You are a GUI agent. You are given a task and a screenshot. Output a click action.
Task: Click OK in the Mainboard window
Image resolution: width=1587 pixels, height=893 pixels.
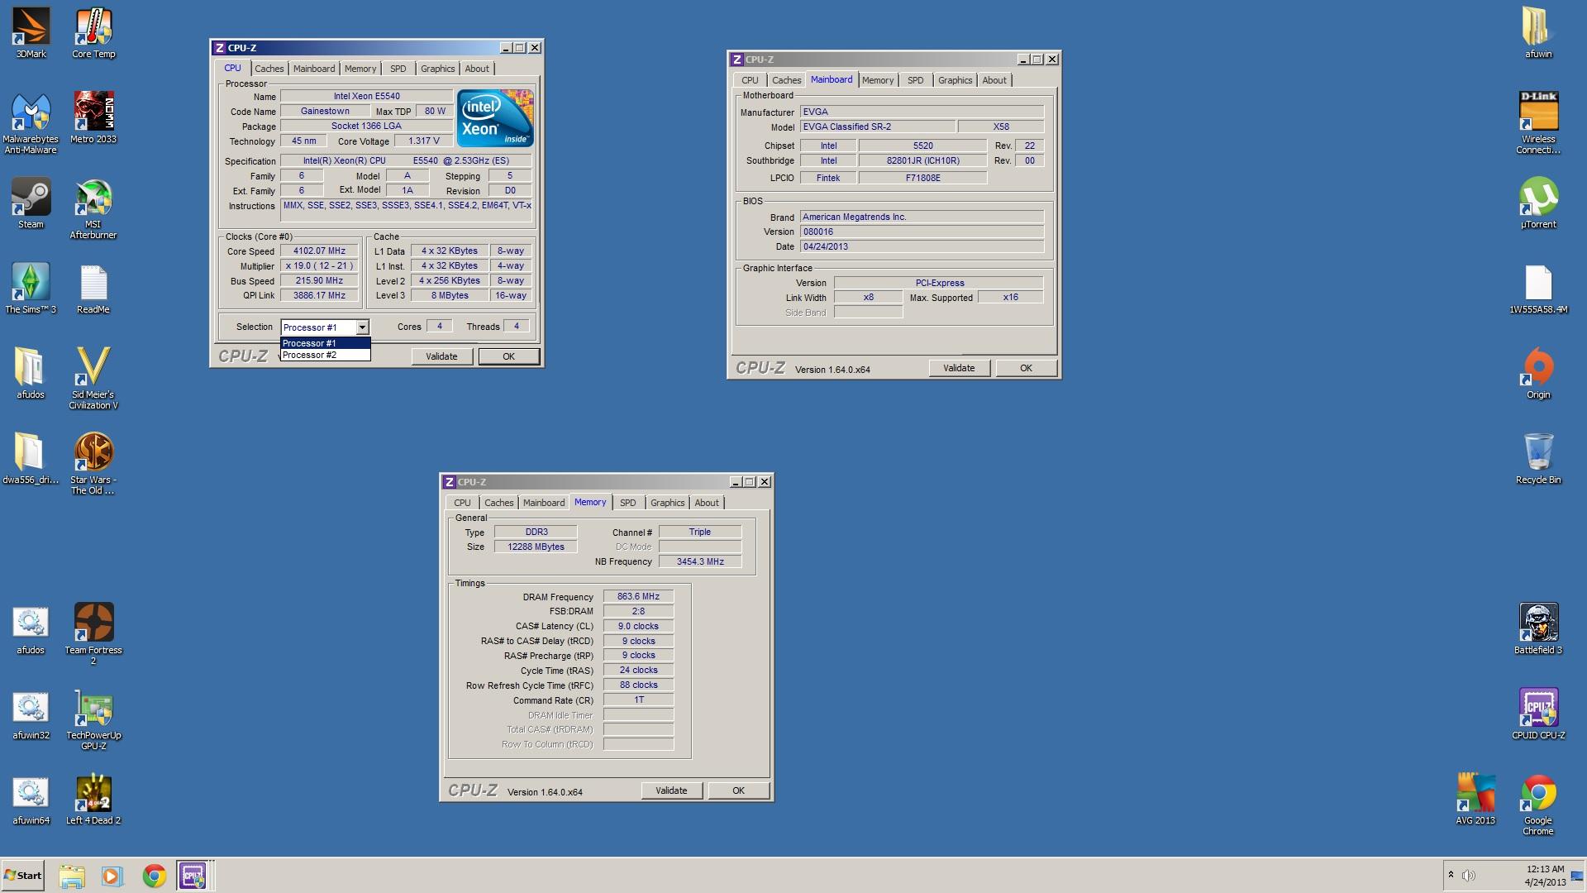coord(1026,368)
